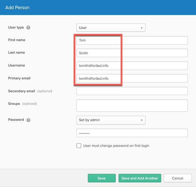Image resolution: width=196 pixels, height=187 pixels.
Task: Enable User must change password on first login
Action: 79,146
